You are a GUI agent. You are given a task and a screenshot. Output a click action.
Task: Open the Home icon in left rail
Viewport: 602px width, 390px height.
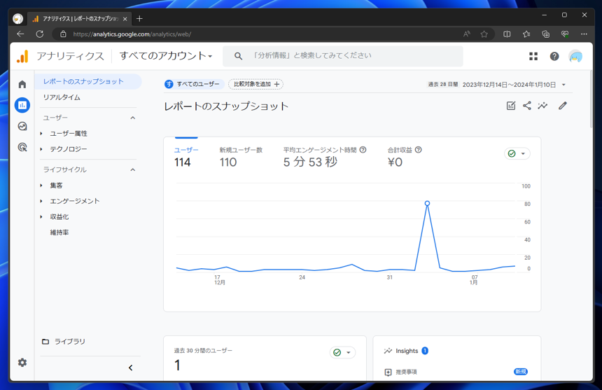click(22, 84)
